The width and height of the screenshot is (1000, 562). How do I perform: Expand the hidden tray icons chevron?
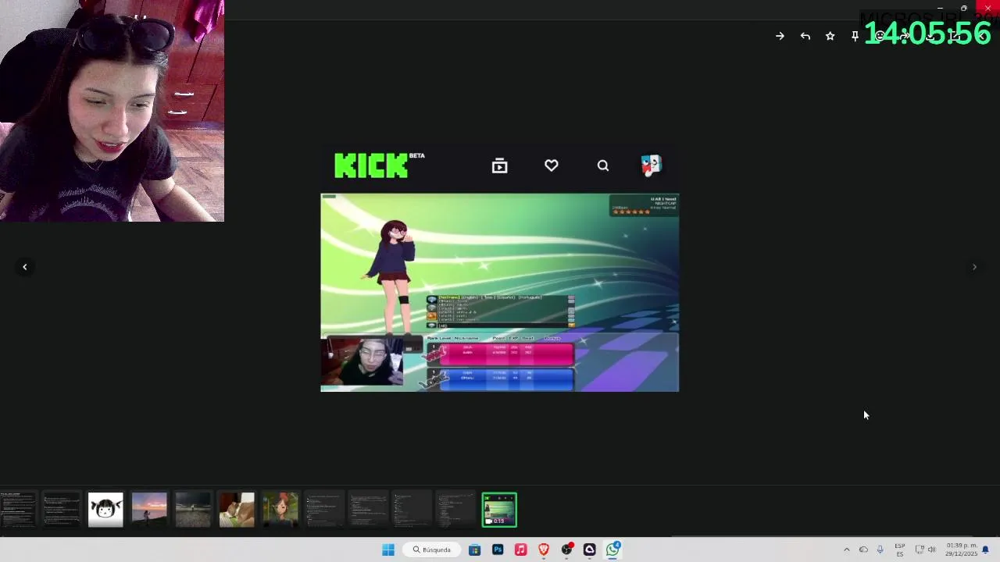(846, 550)
